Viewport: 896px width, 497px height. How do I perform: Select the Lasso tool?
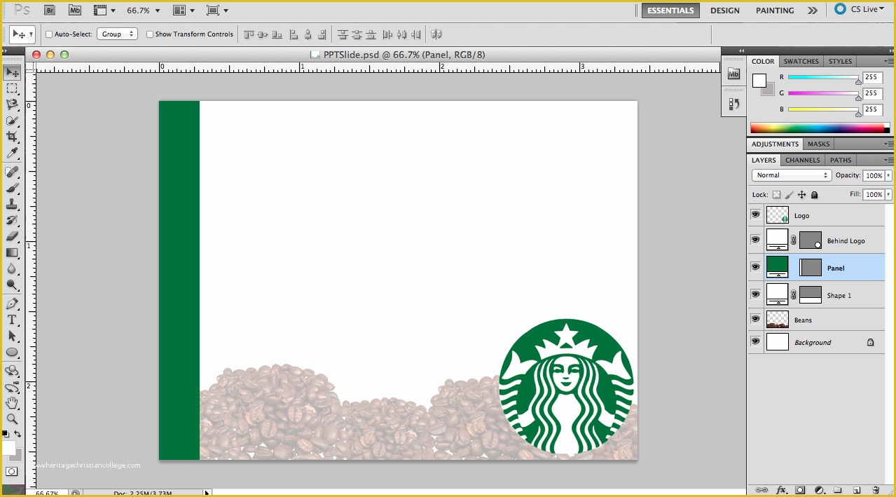tap(12, 104)
